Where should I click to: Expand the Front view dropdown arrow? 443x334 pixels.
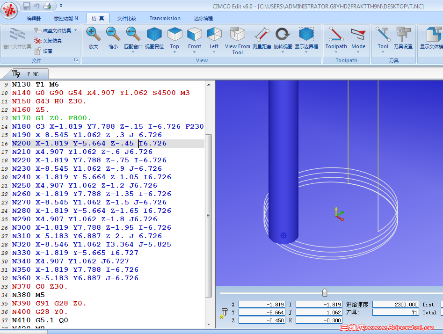tap(195, 52)
